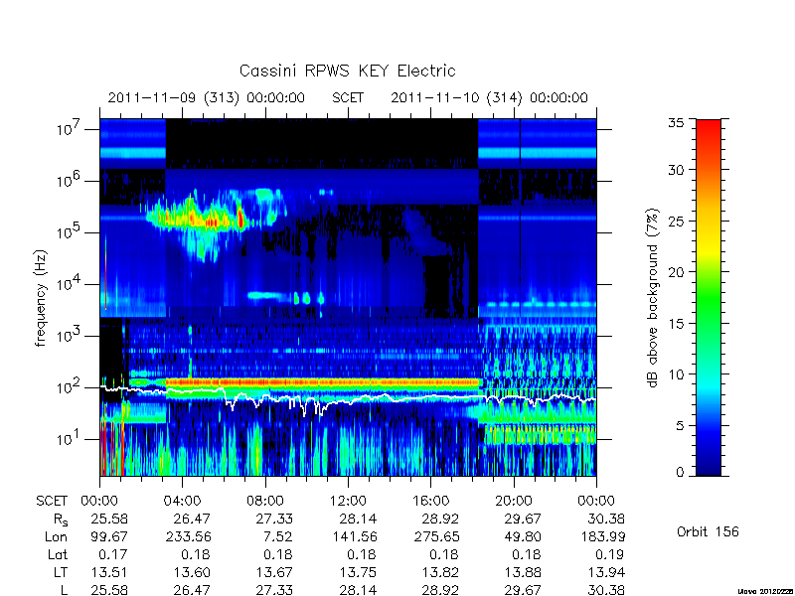
Task: Click the 35 value on the color scale
Action: tap(677, 123)
